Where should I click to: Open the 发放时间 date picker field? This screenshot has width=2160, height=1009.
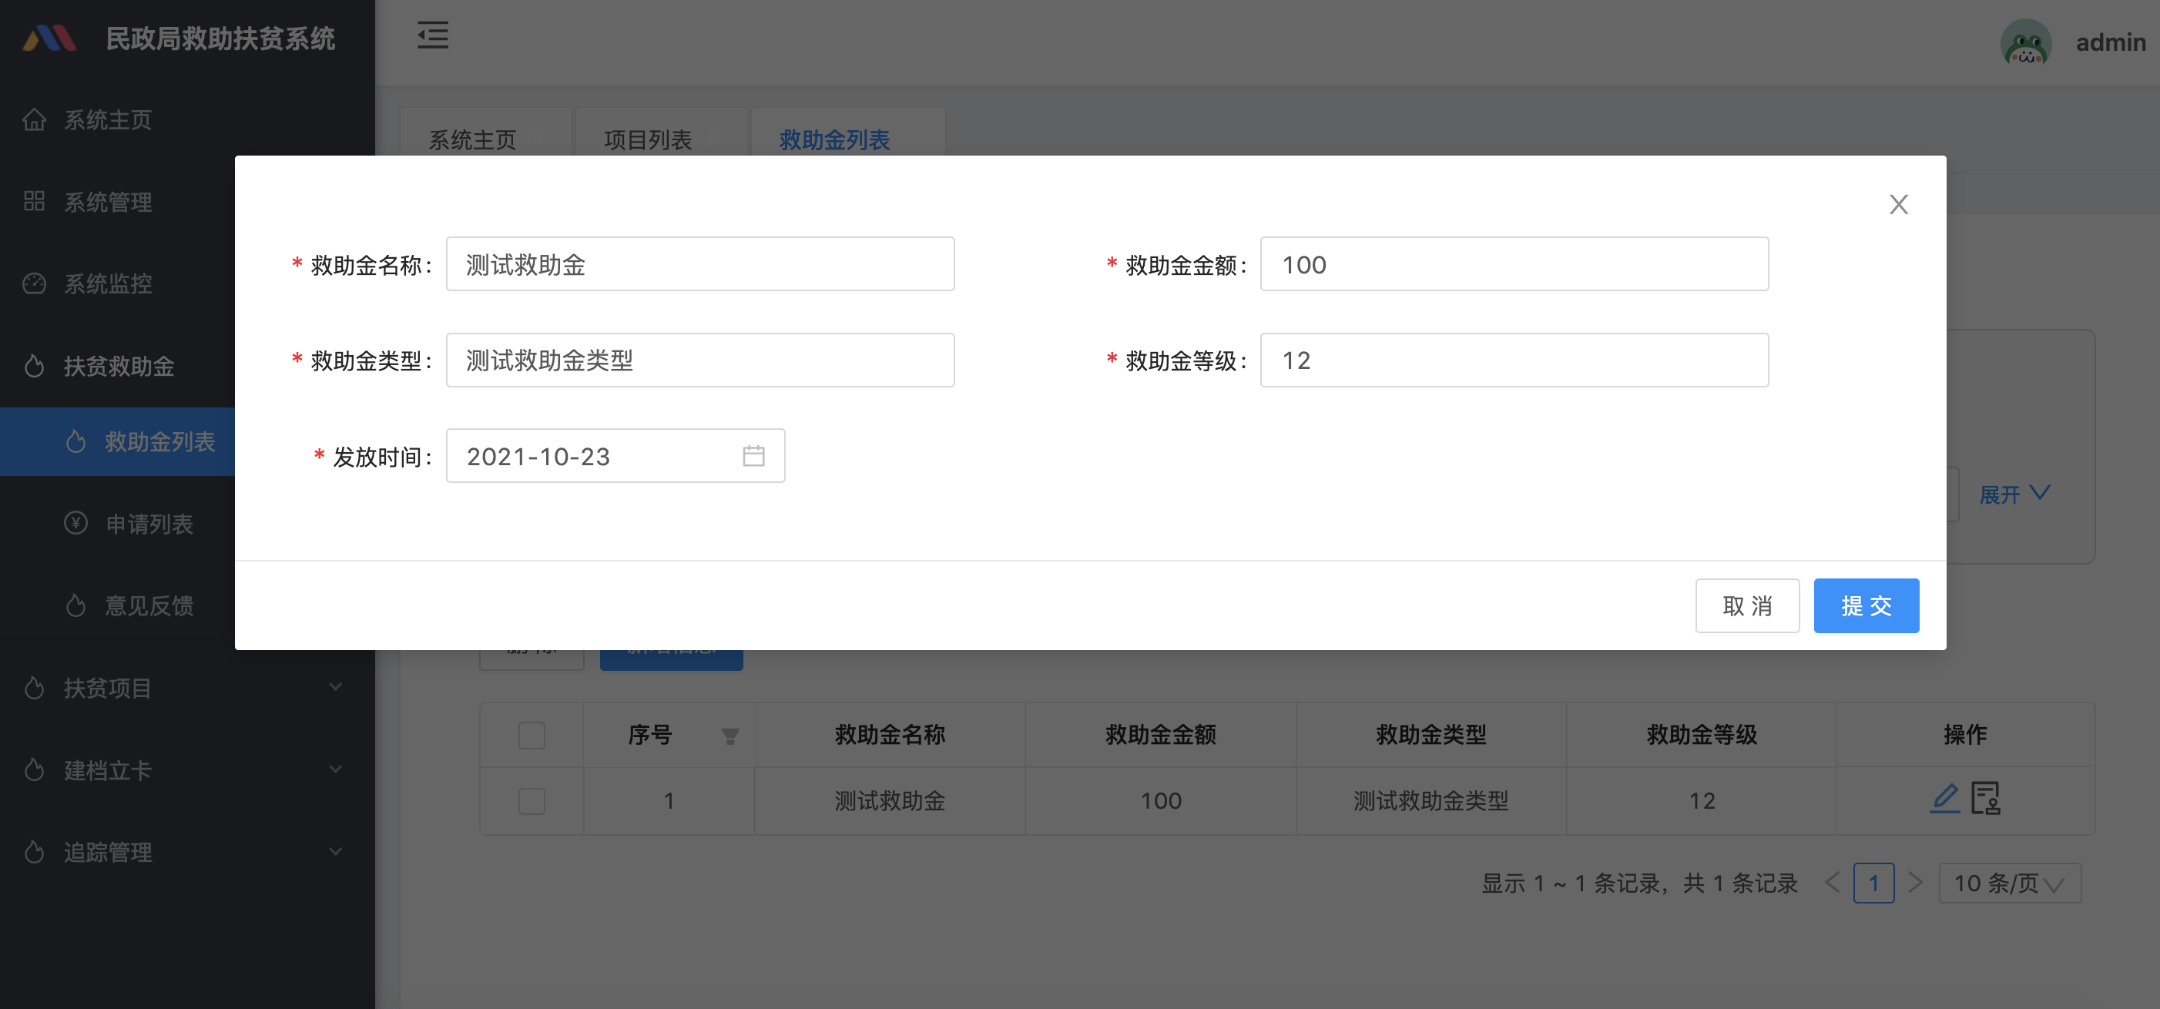click(x=615, y=455)
